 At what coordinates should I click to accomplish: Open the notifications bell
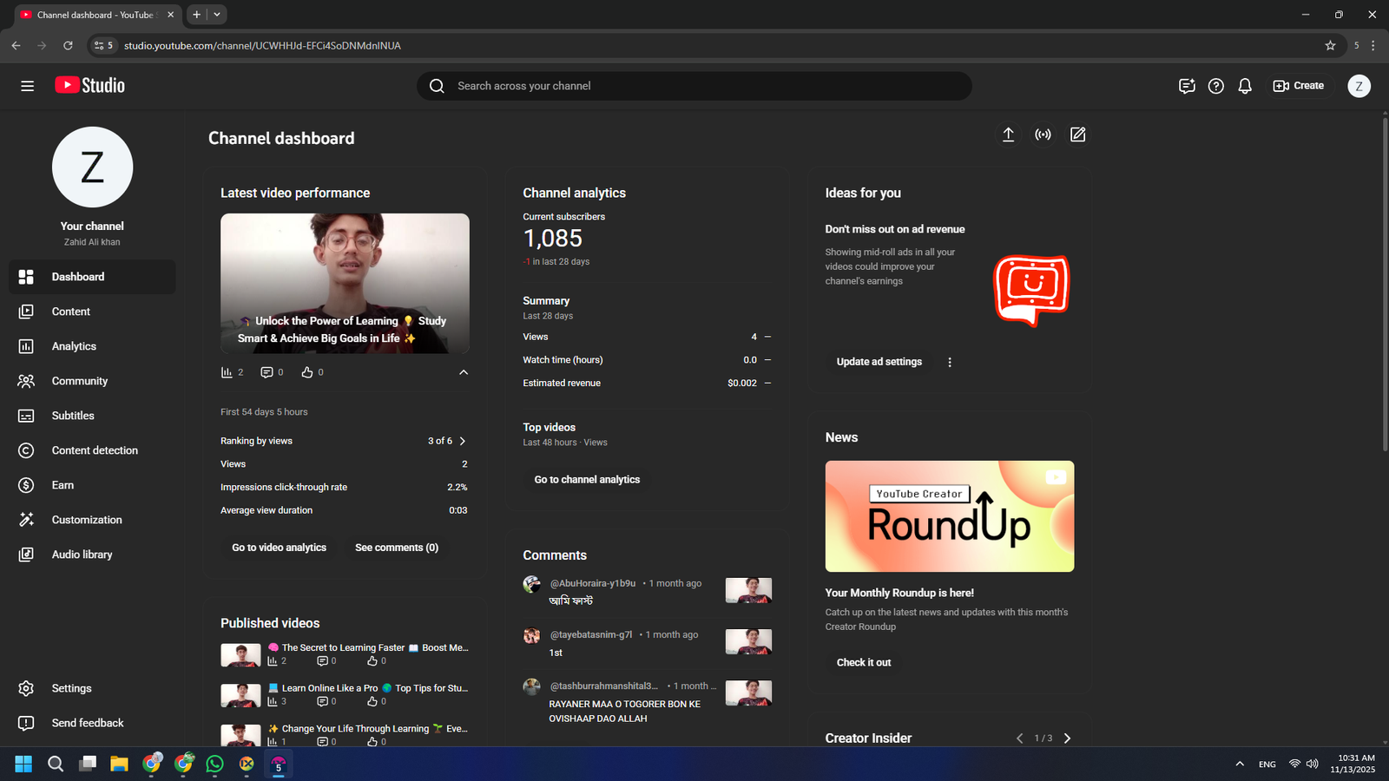coord(1245,86)
